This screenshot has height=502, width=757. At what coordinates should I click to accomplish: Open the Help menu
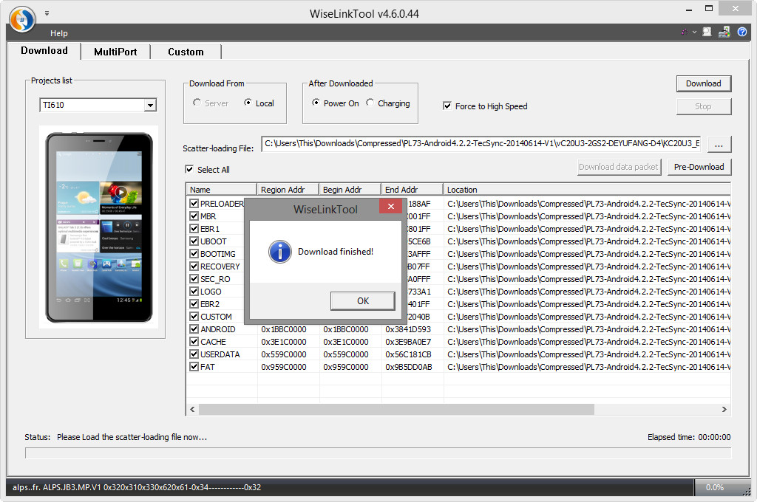[x=59, y=33]
